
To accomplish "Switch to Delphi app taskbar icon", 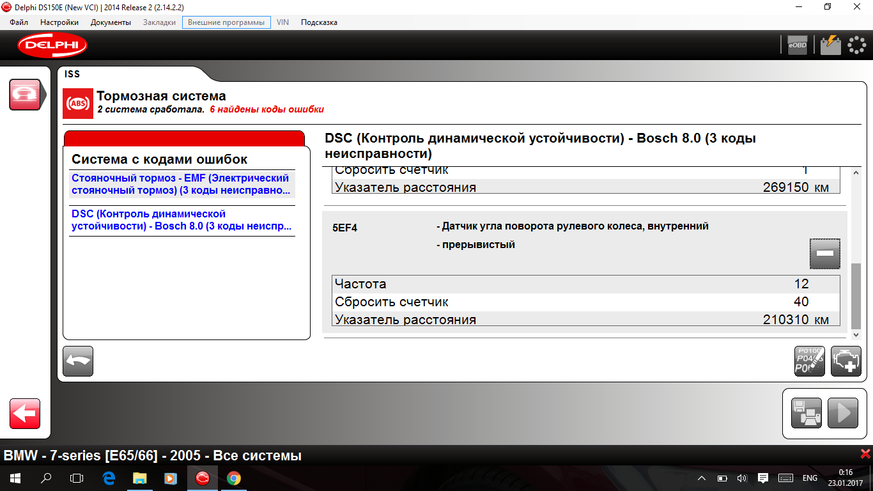I will pyautogui.click(x=202, y=478).
